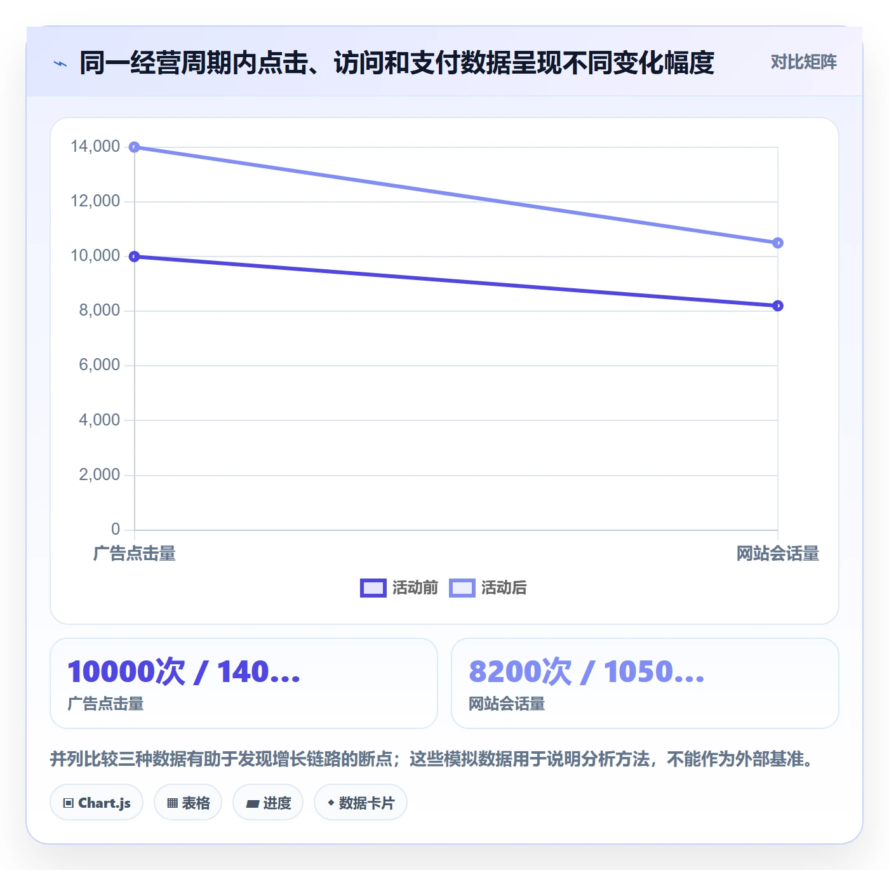This screenshot has width=889, height=870.
Task: Click the 活动后 point at 网站会话量
Action: (x=778, y=243)
